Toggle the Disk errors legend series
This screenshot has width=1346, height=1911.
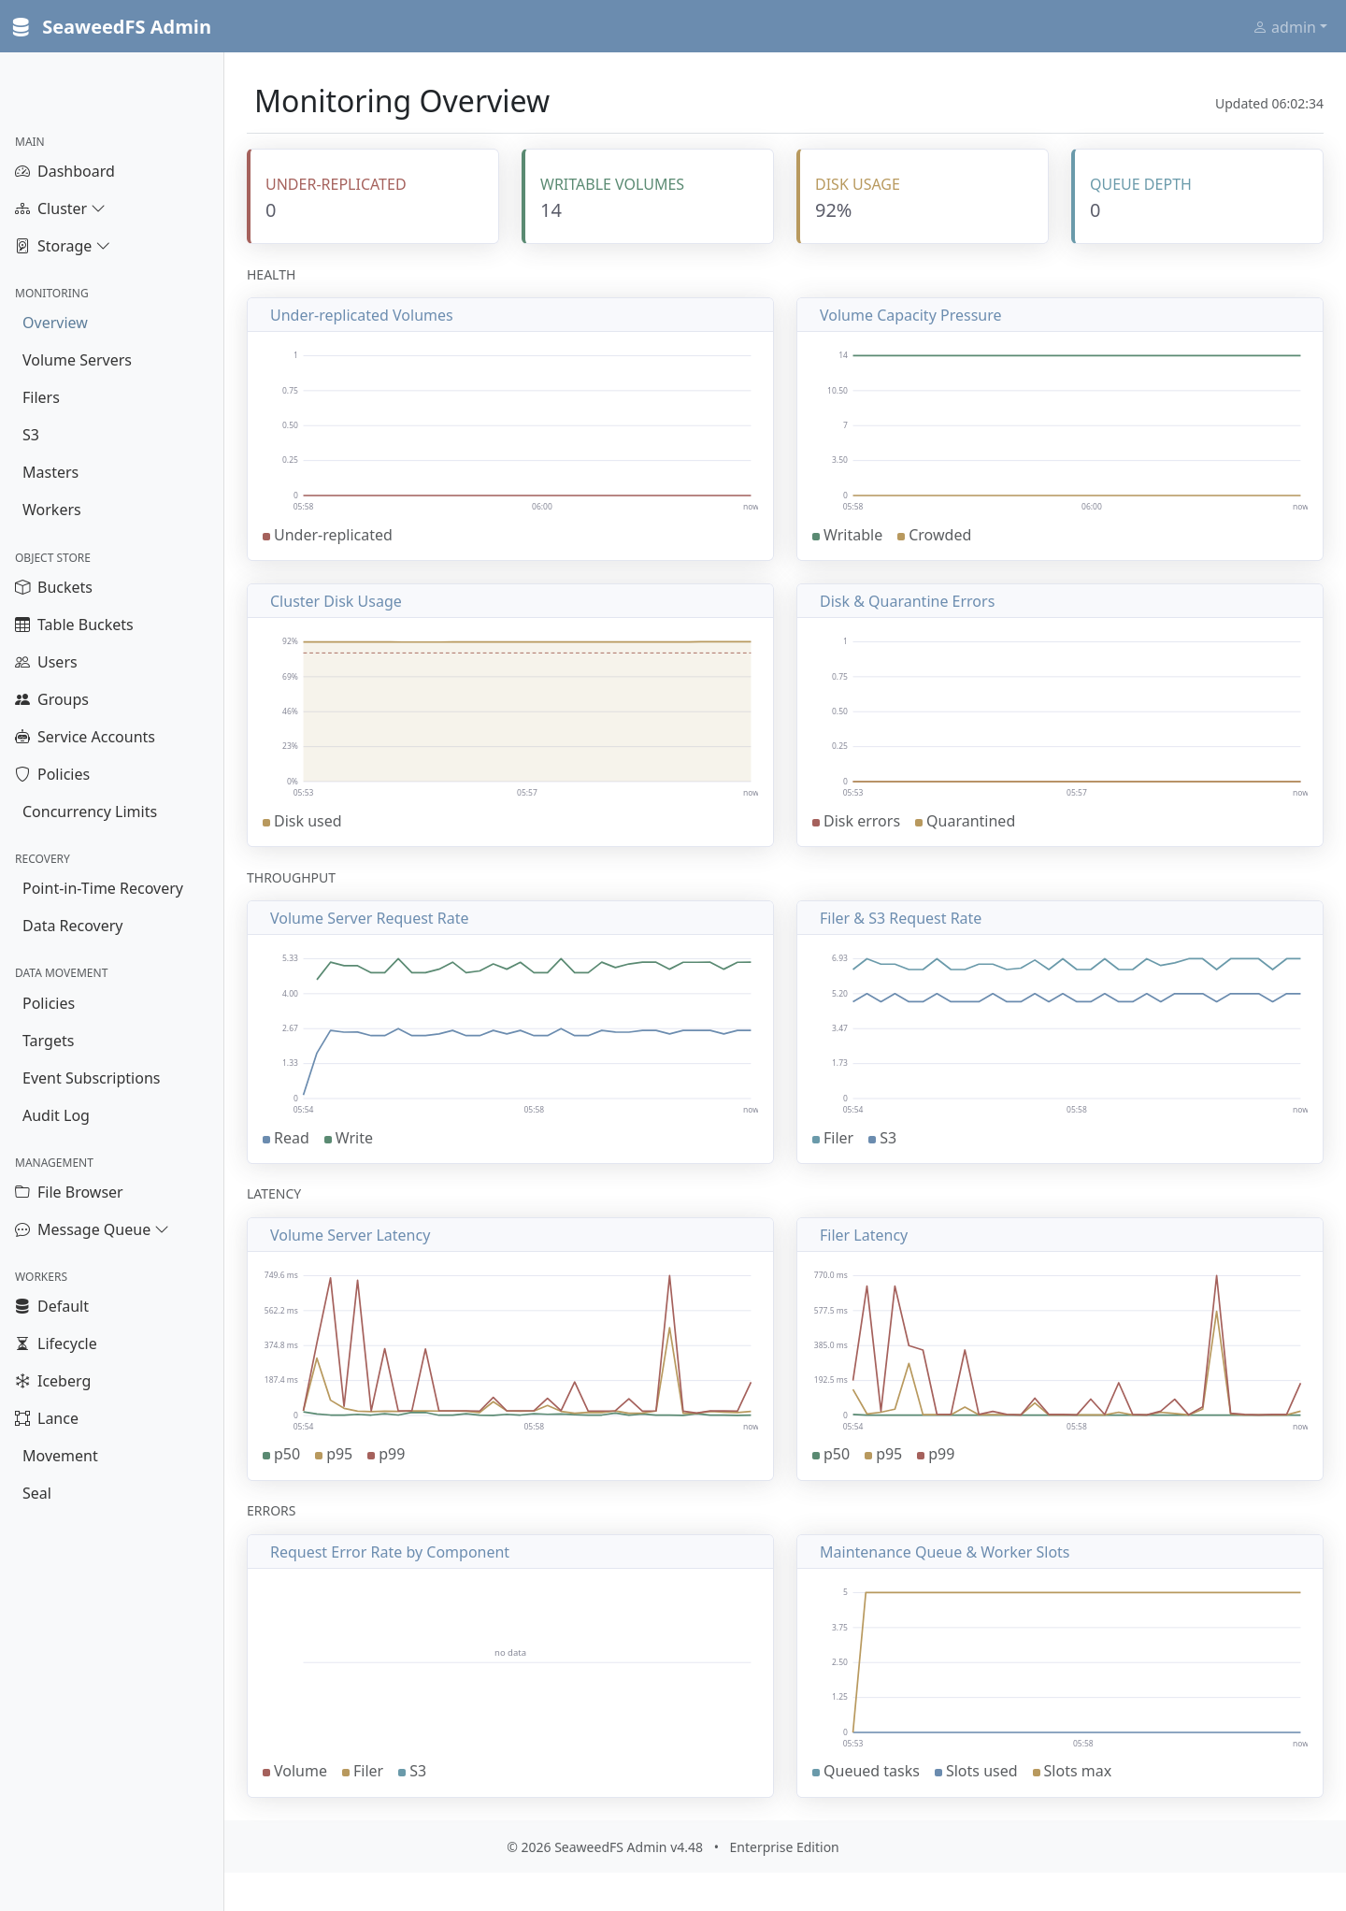point(856,821)
